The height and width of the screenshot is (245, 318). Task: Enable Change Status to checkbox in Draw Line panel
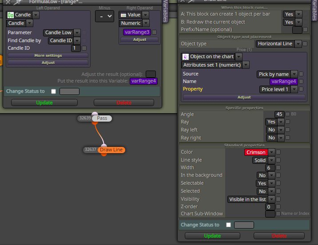(x=229, y=225)
